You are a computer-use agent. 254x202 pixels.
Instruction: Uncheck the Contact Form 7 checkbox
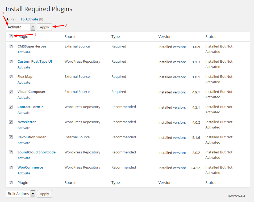click(11, 107)
